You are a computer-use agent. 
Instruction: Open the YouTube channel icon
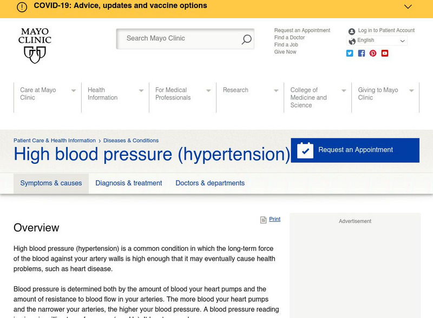pyautogui.click(x=385, y=53)
